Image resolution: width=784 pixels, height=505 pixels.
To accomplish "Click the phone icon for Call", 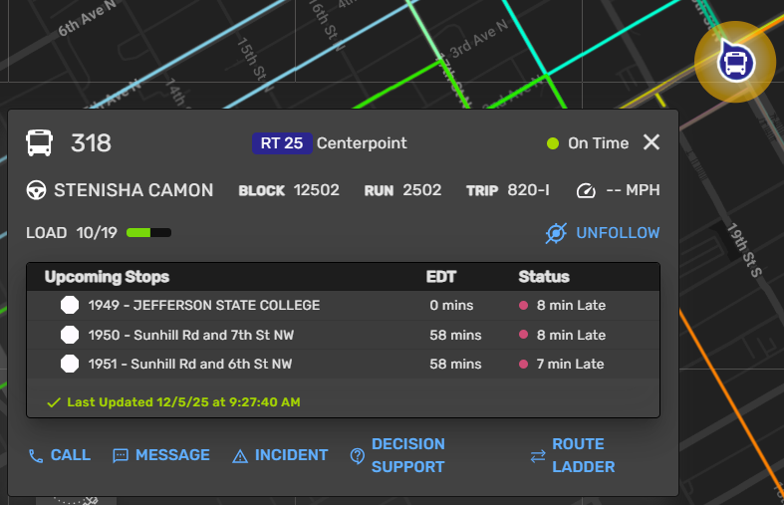I will 36,456.
